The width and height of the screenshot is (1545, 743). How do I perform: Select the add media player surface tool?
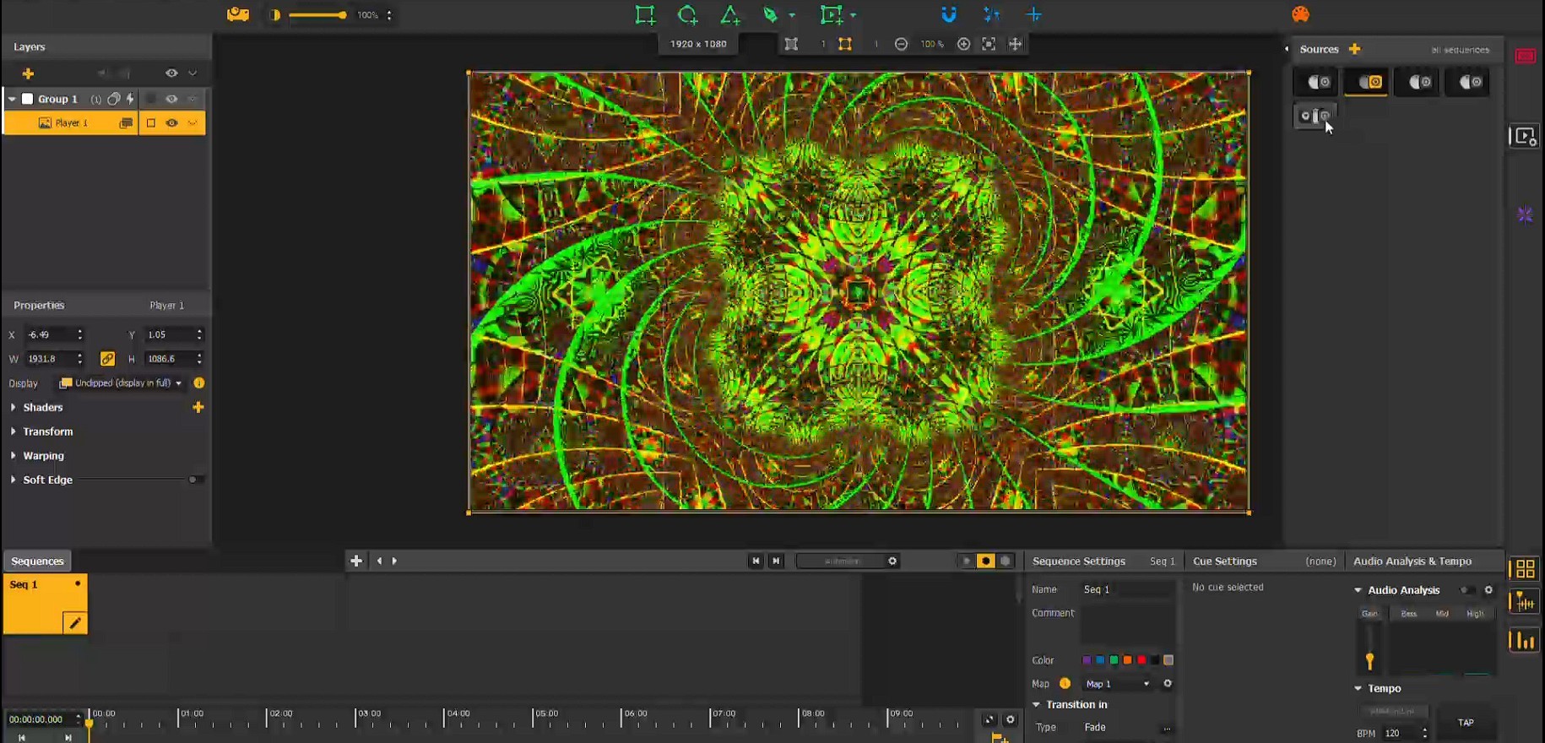pos(832,14)
